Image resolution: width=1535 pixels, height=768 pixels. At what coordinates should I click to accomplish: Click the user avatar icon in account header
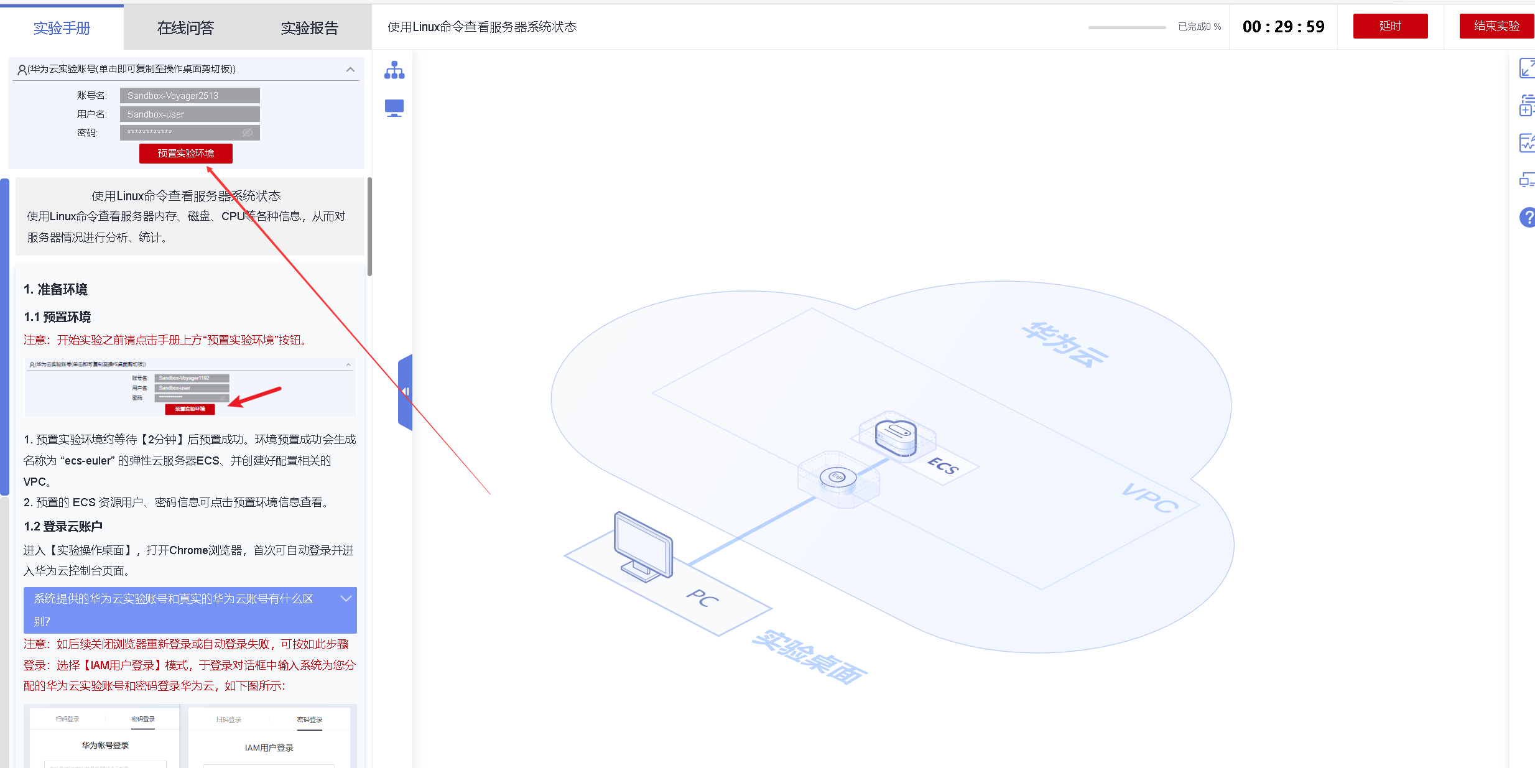click(22, 70)
